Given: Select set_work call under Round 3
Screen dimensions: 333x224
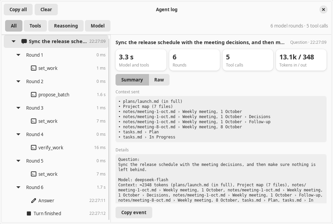Looking at the screenshot, I should (56, 121).
